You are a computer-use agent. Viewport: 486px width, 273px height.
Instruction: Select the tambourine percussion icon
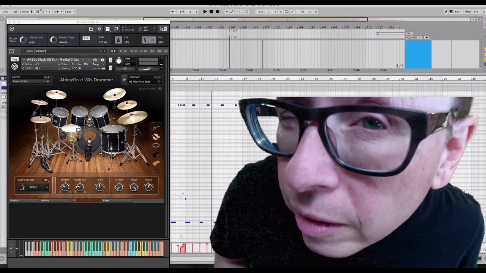(156, 145)
